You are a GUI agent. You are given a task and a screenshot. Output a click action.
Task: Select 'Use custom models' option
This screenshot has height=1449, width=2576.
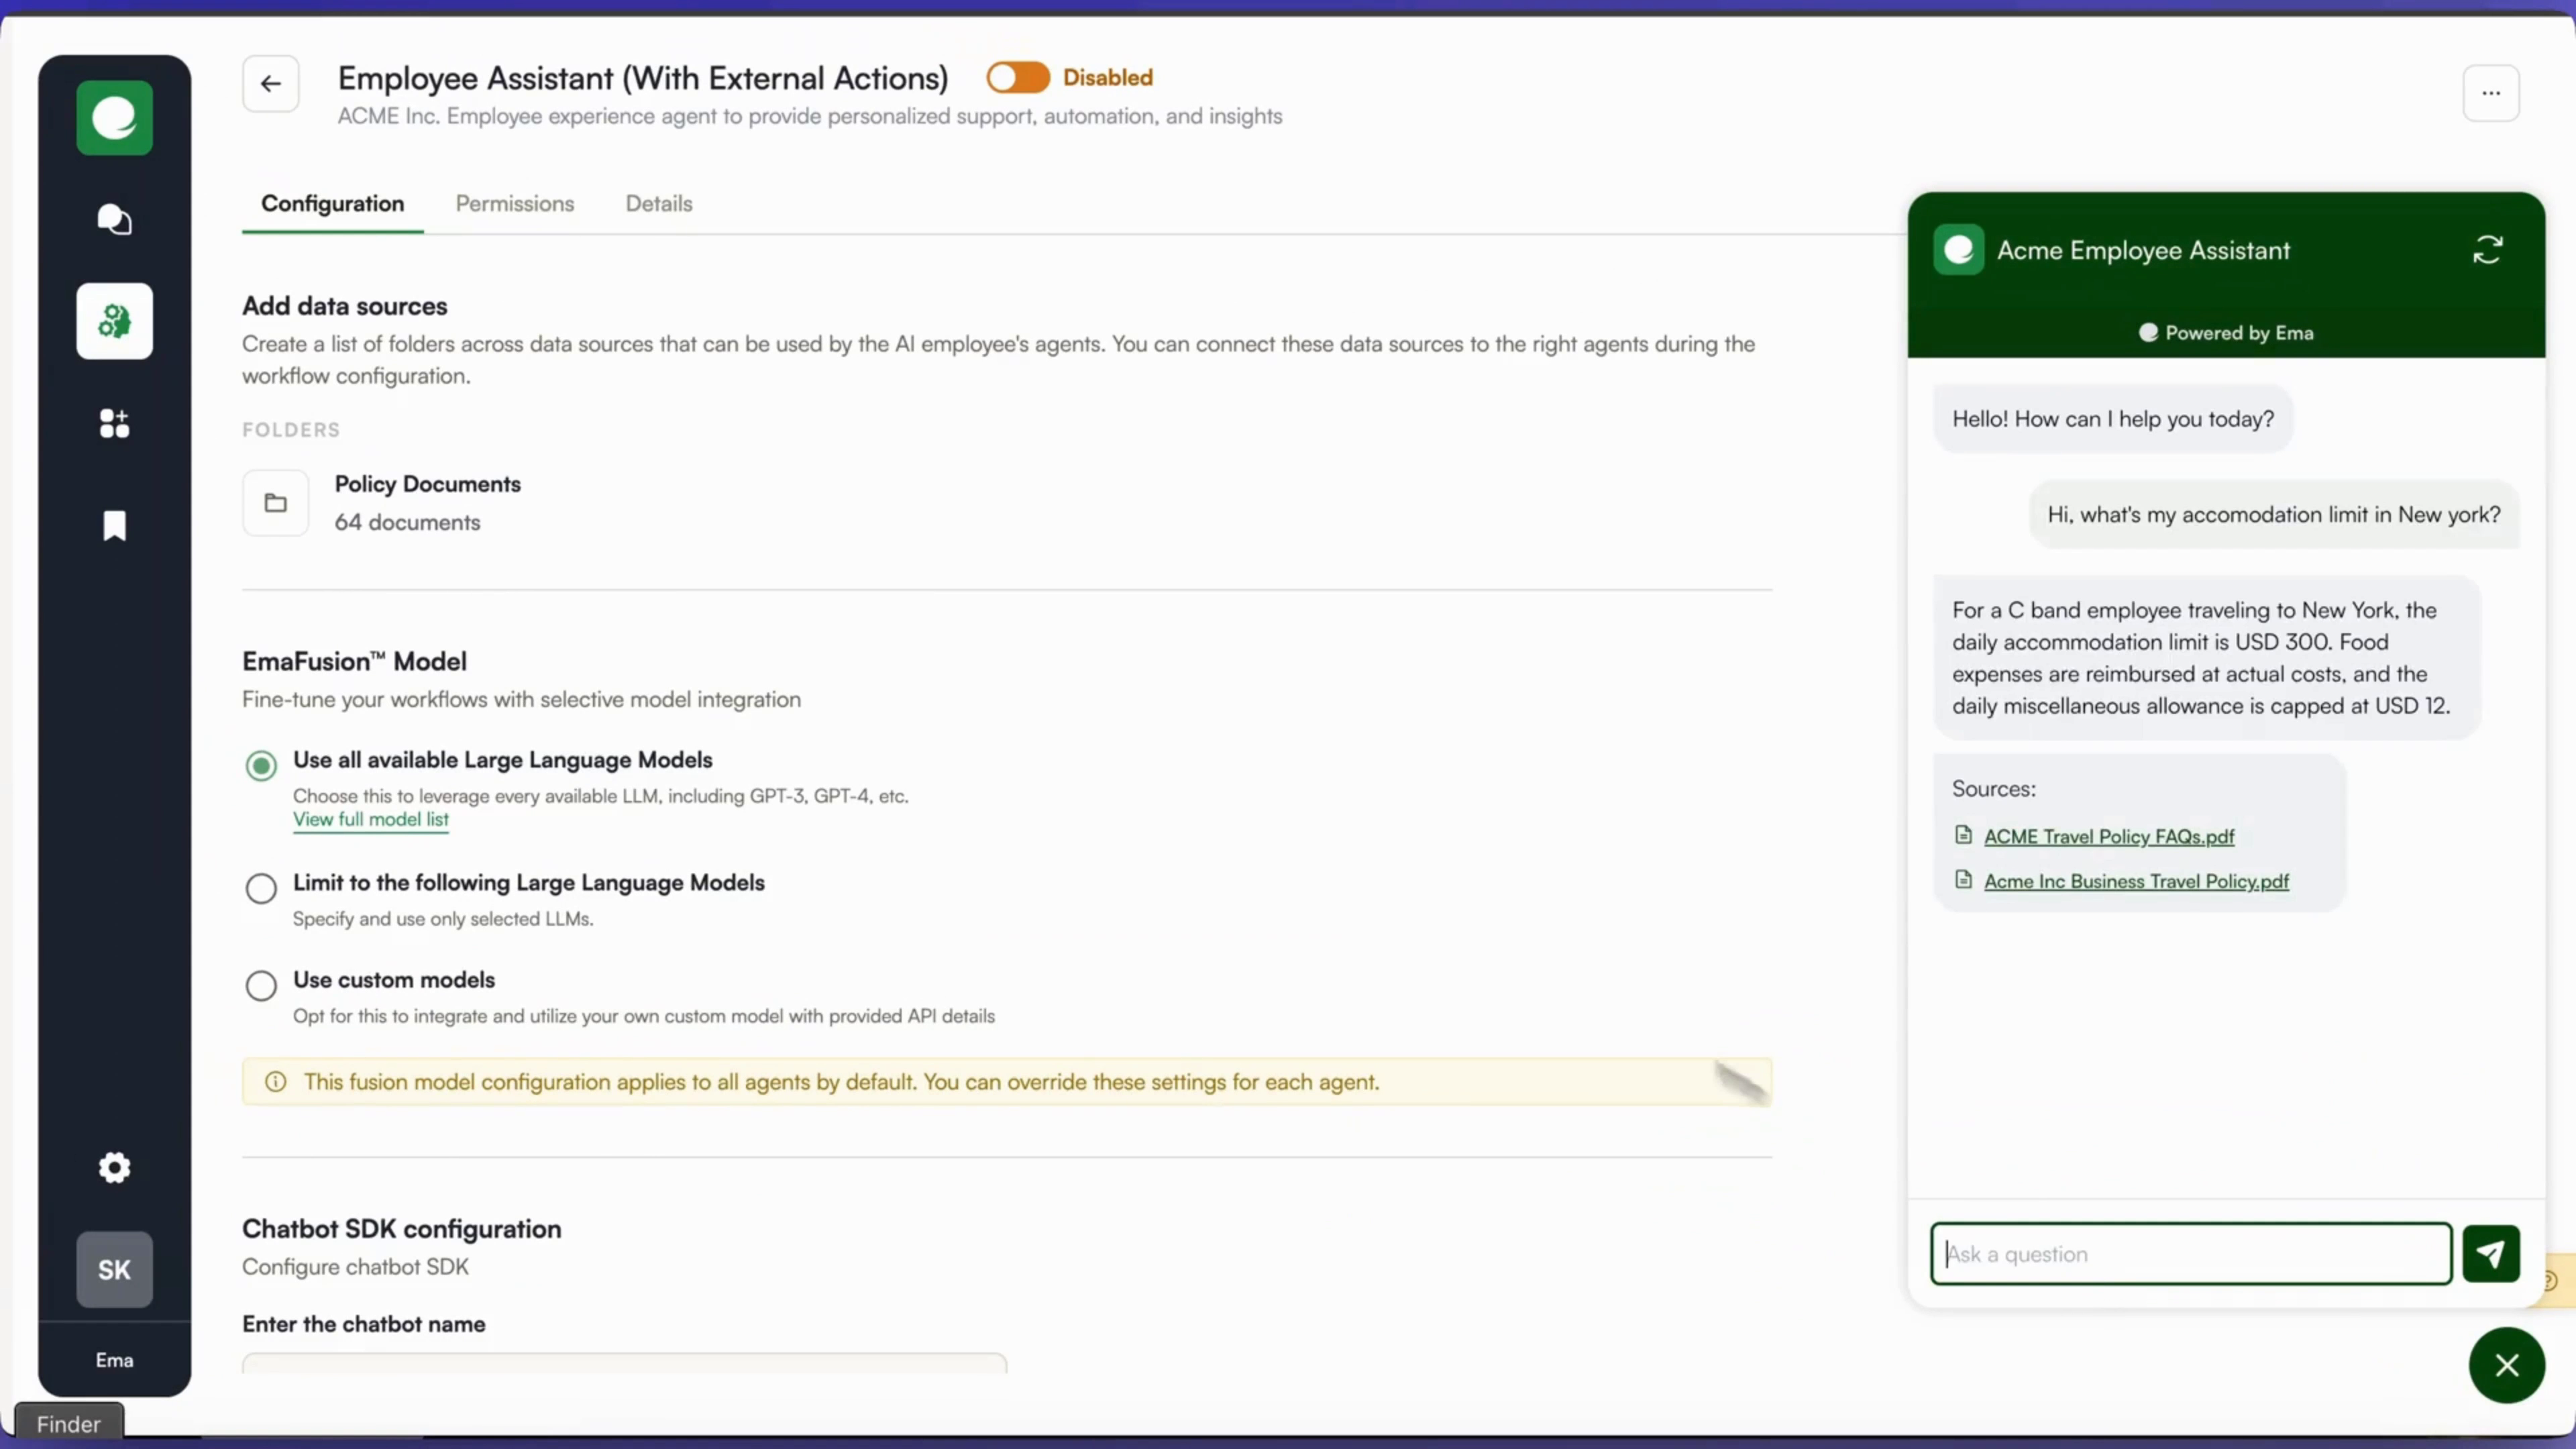tap(261, 985)
